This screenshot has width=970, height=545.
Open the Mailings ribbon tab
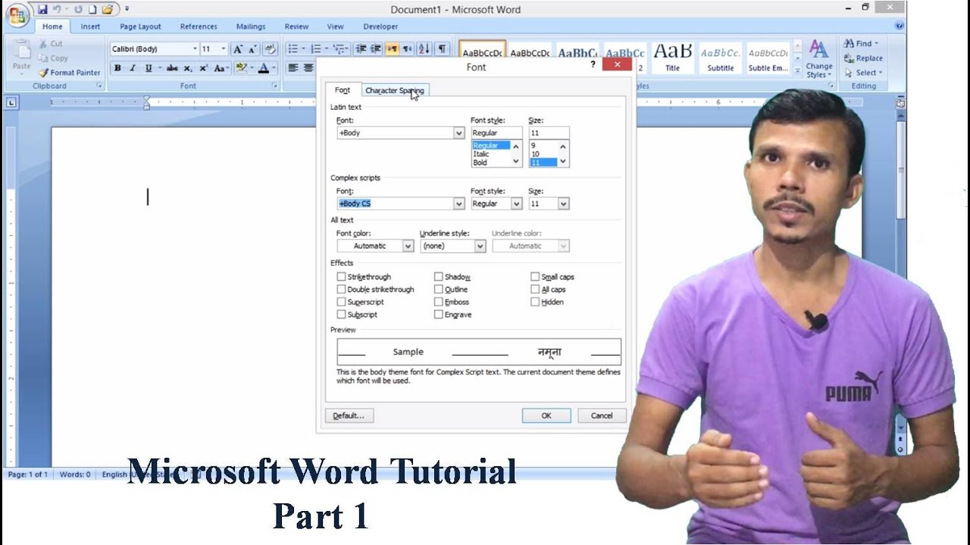251,26
